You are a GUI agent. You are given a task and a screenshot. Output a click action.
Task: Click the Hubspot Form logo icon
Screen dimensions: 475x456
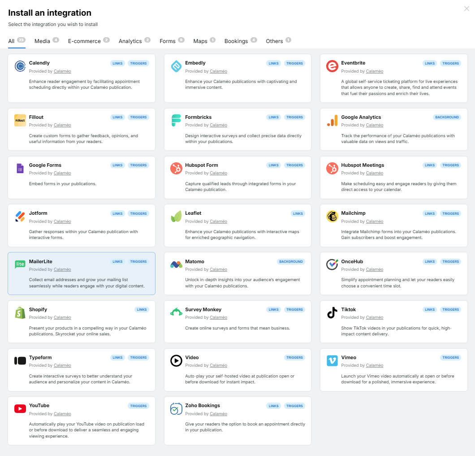pos(176,168)
